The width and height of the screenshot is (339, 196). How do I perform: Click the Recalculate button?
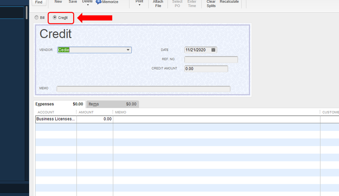[x=229, y=2]
